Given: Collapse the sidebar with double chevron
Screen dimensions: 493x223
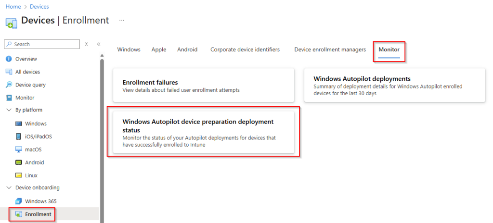Looking at the screenshot, I should click(98, 44).
